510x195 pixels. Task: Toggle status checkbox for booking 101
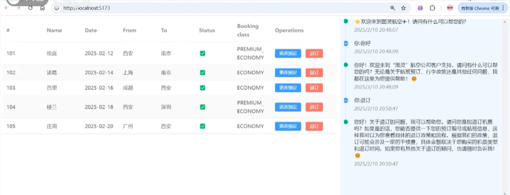(x=202, y=53)
